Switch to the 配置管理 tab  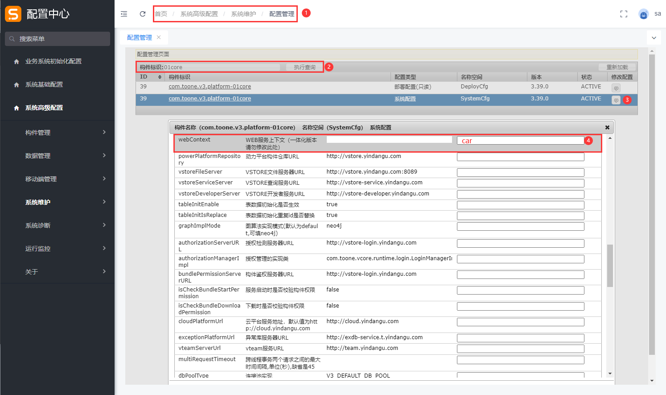point(140,37)
